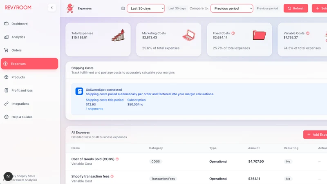Click the Products box icon
Viewport: 327px width, 184px height.
pos(7,77)
